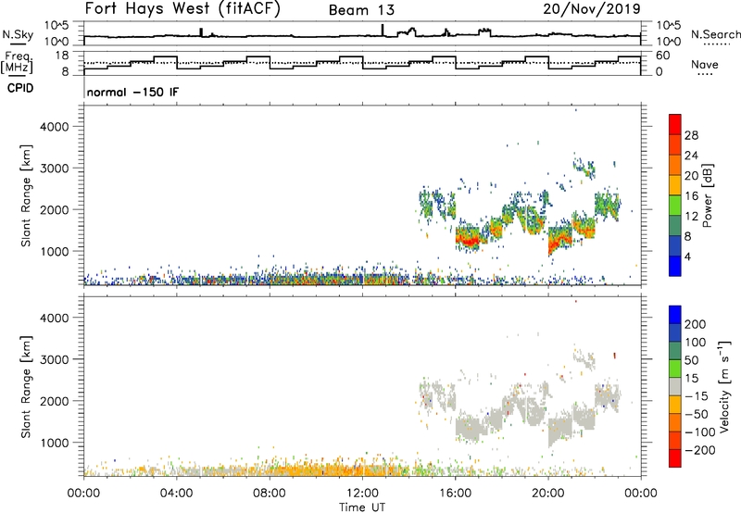This screenshot has height=513, width=741.
Task: Click the red bottom of the velocity colorbar
Action: (x=675, y=458)
